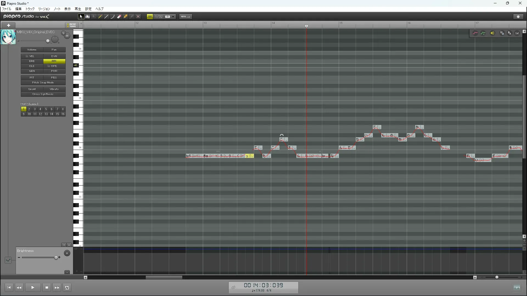The height and width of the screenshot is (296, 527).
Task: Mute the MIKU track with m button
Action: pos(67,36)
